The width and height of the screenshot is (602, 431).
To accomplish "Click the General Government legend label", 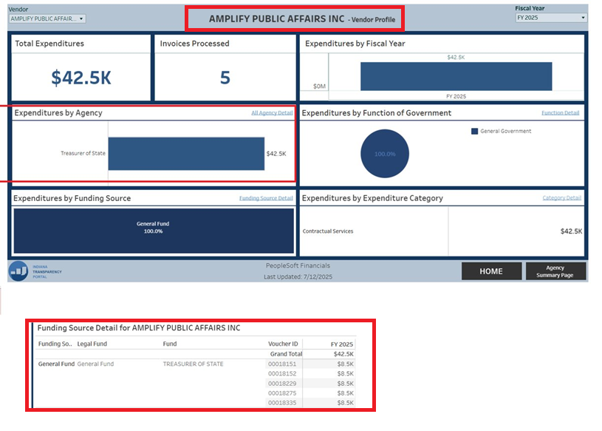I will 506,132.
